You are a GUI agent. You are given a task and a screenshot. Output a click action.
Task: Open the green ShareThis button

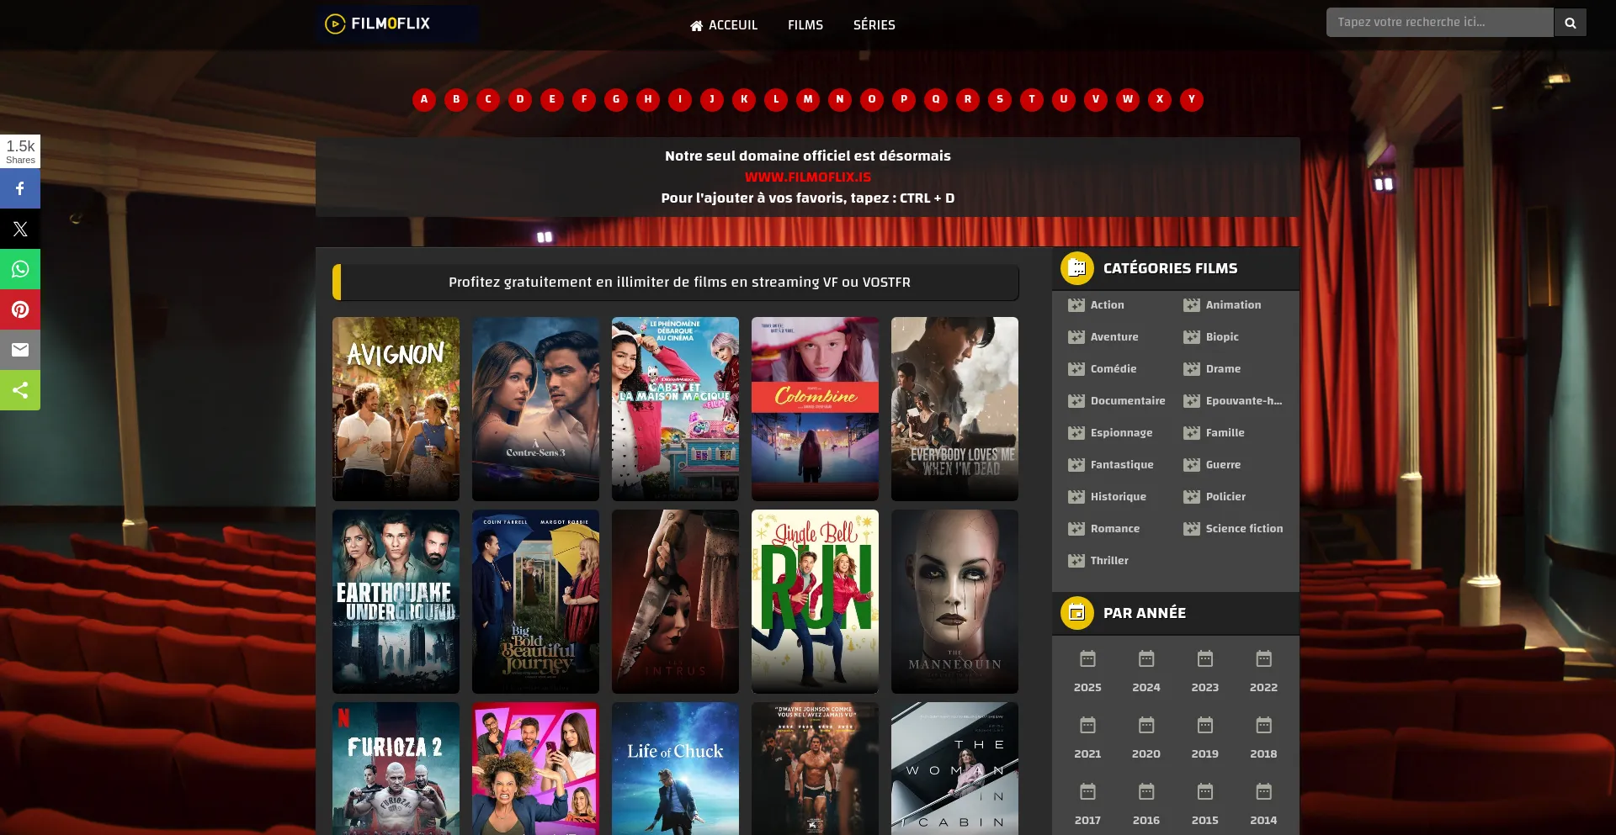[20, 390]
